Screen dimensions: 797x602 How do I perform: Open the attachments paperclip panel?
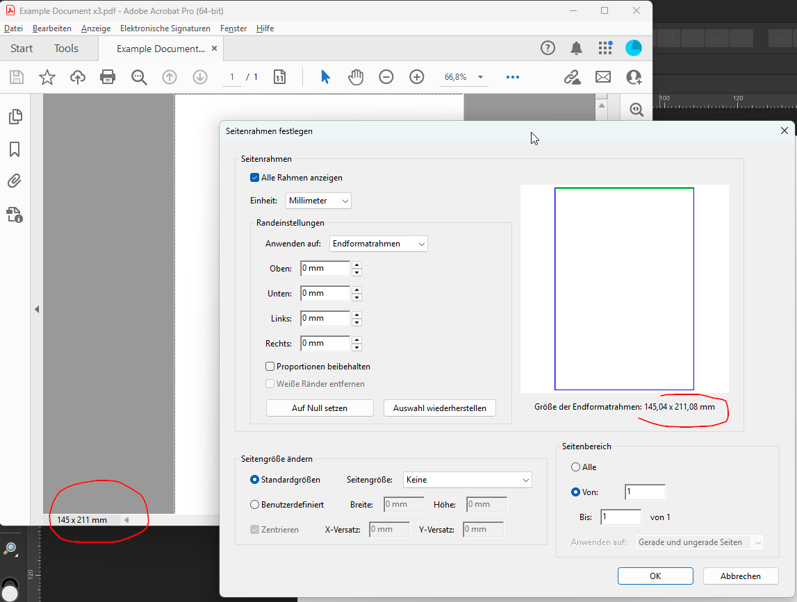[15, 182]
